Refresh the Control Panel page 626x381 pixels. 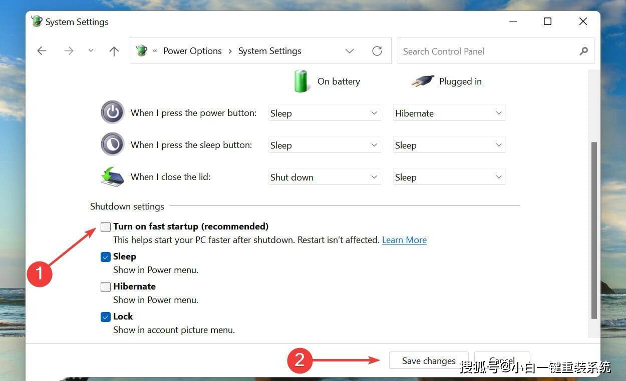pos(377,51)
